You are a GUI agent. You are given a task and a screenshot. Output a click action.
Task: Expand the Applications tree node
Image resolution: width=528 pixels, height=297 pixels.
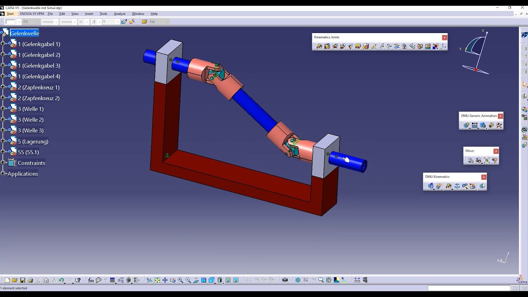pos(3,174)
